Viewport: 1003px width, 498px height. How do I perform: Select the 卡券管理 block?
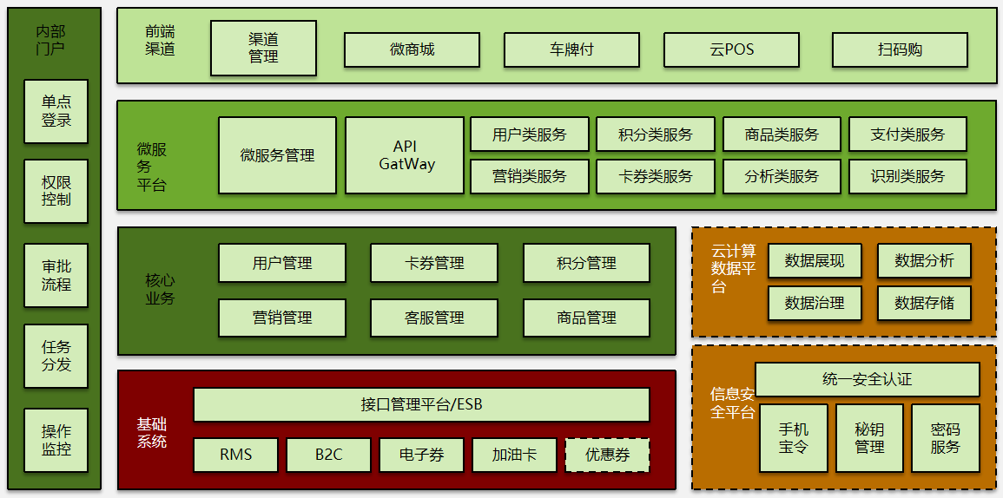(x=434, y=263)
